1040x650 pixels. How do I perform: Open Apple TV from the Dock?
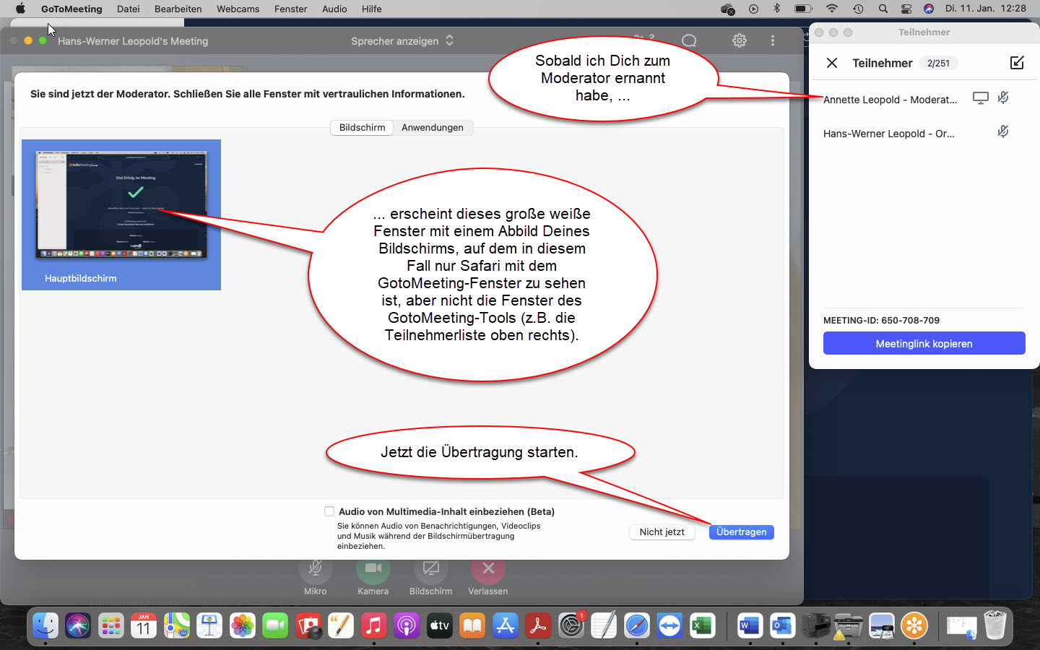pyautogui.click(x=439, y=625)
